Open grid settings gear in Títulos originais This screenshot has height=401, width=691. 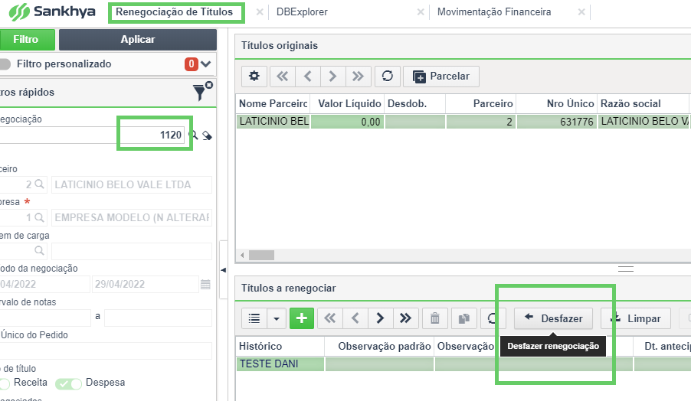pos(254,77)
